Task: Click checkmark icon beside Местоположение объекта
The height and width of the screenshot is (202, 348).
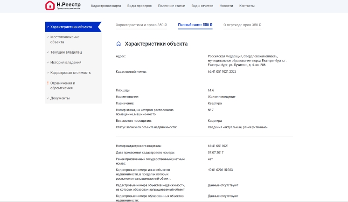Action: [48, 37]
